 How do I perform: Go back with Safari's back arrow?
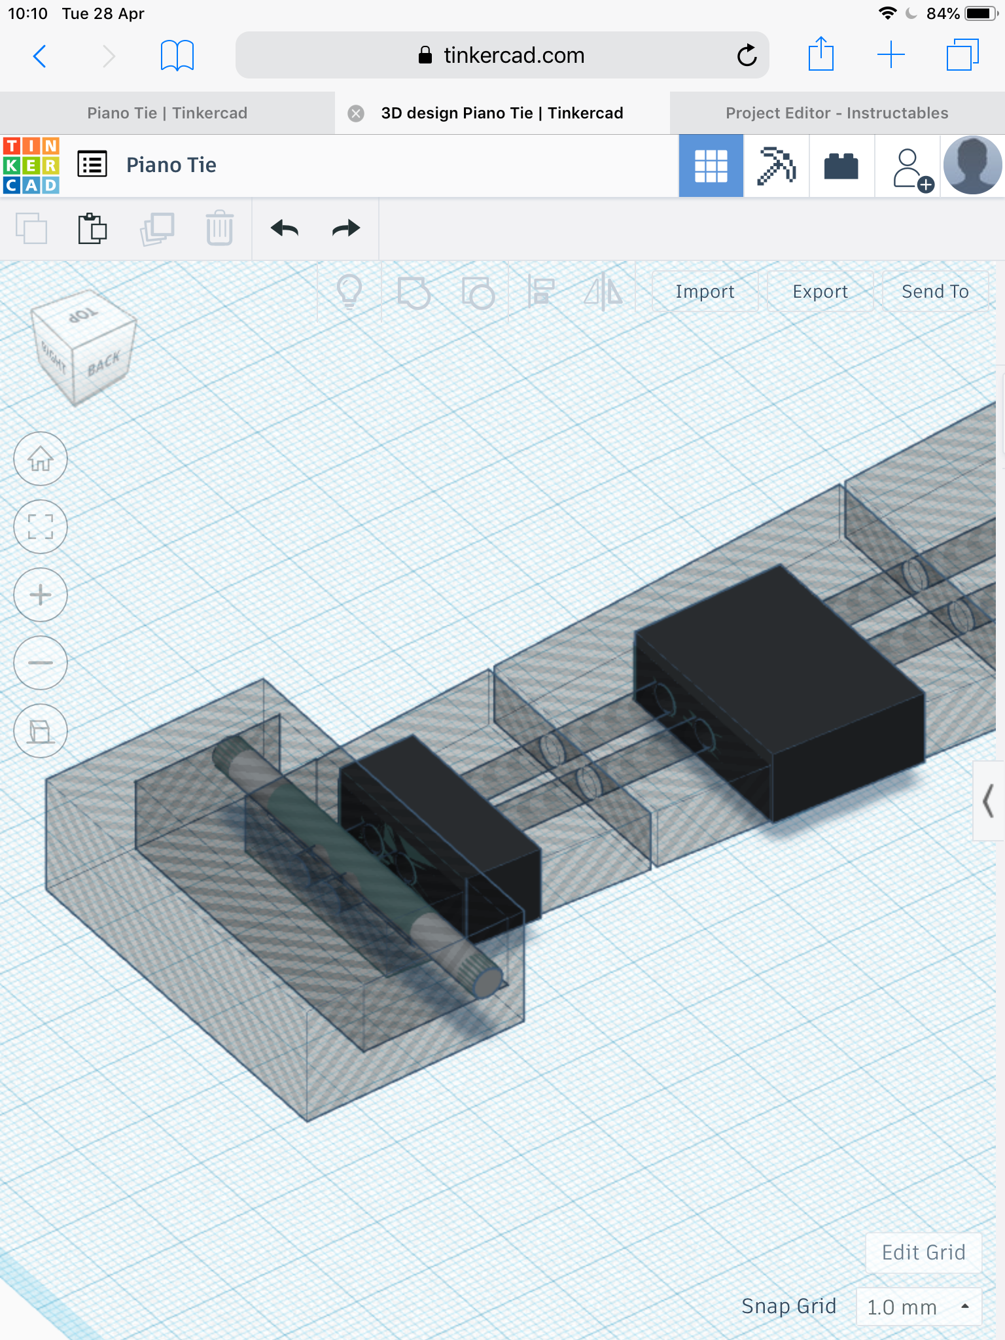point(39,56)
